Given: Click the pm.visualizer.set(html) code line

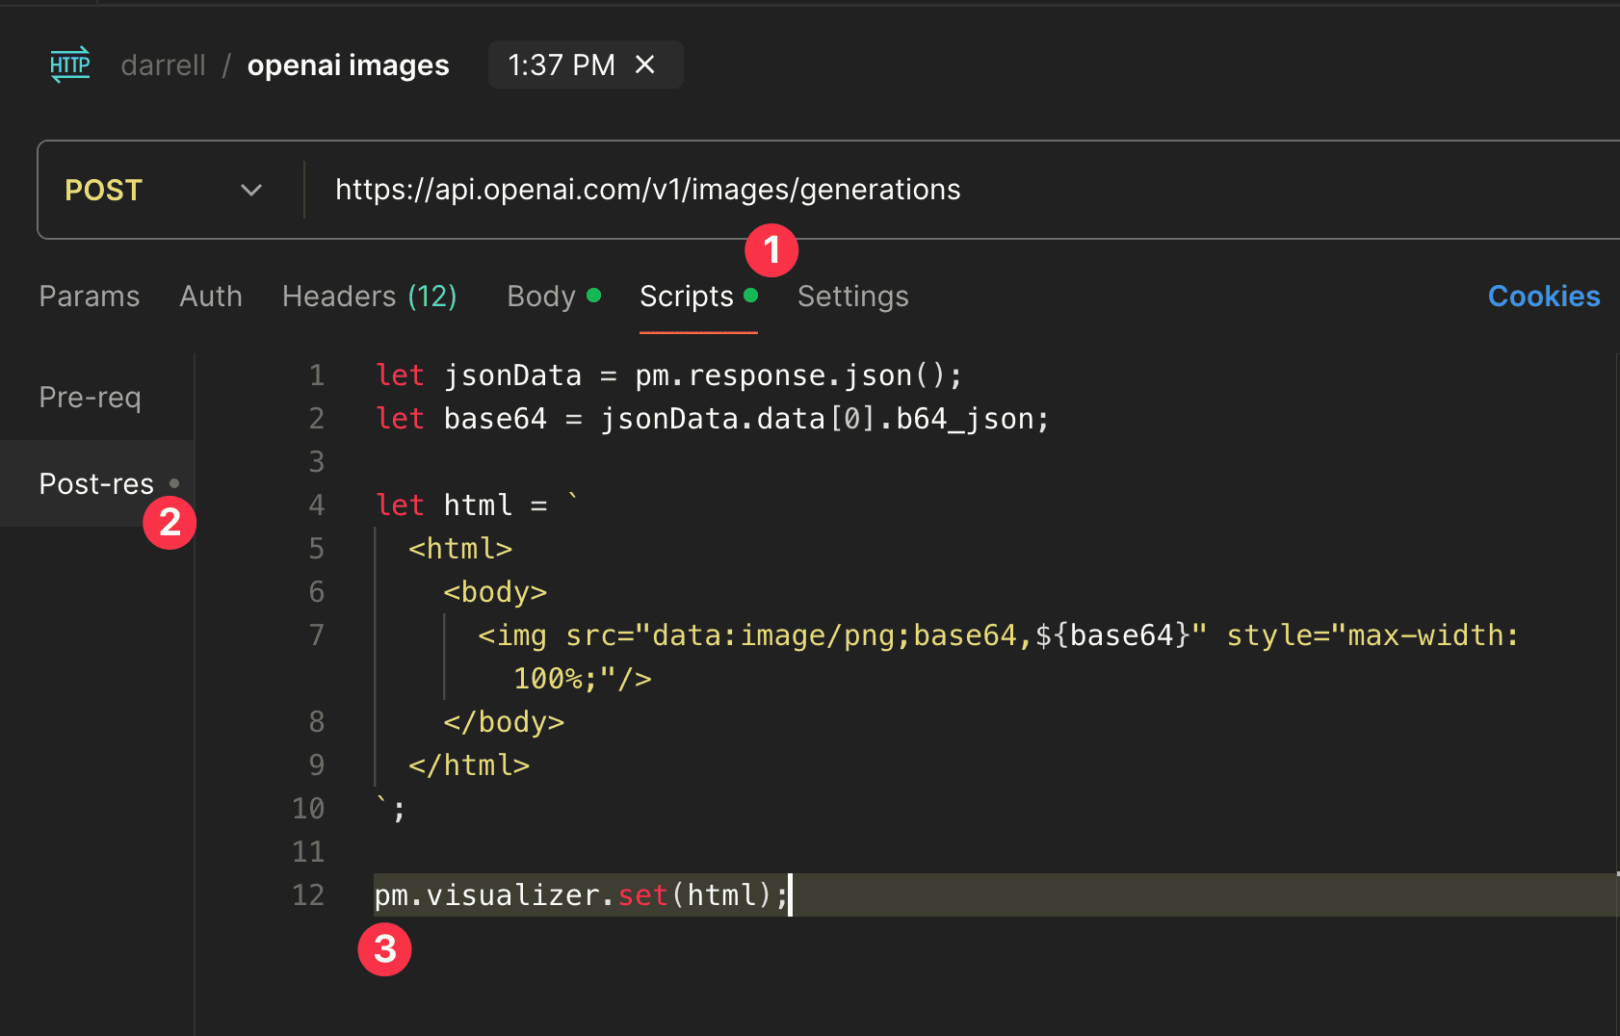Looking at the screenshot, I should [x=578, y=894].
